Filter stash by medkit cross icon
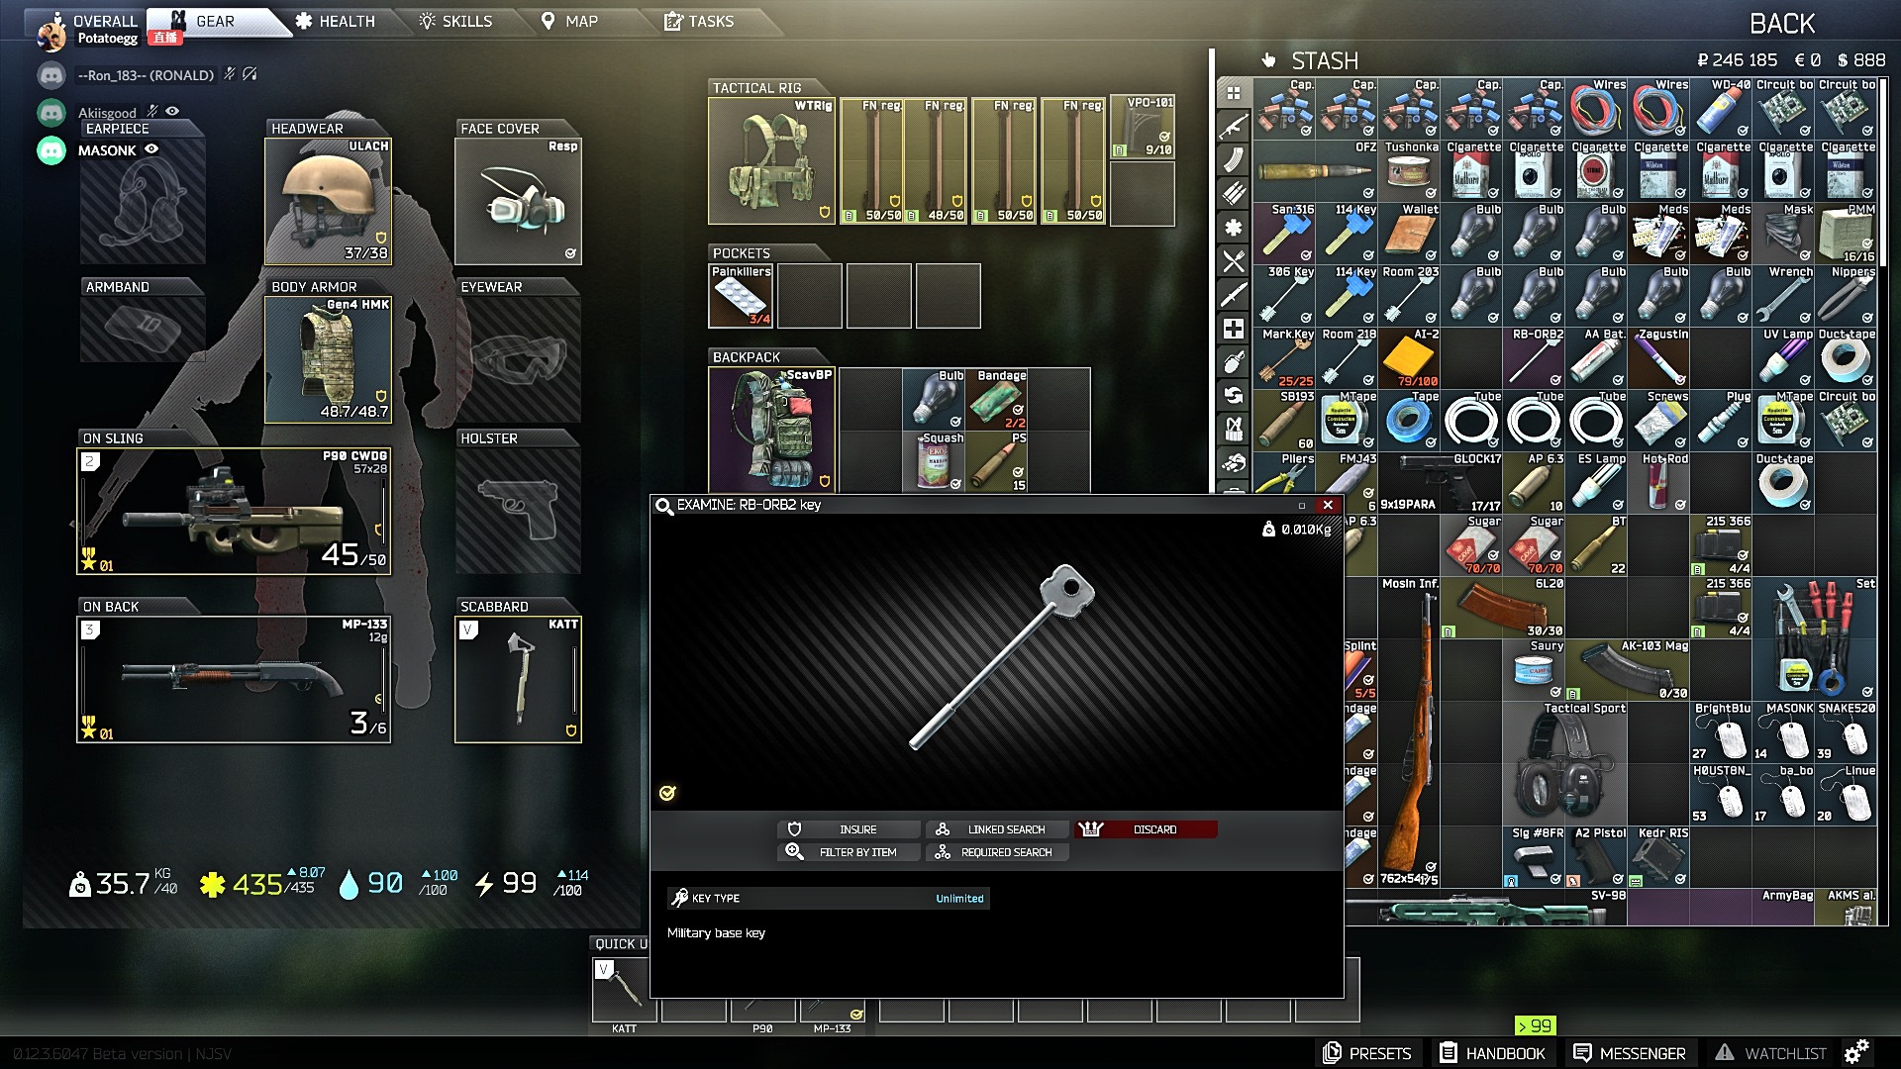 click(1234, 329)
